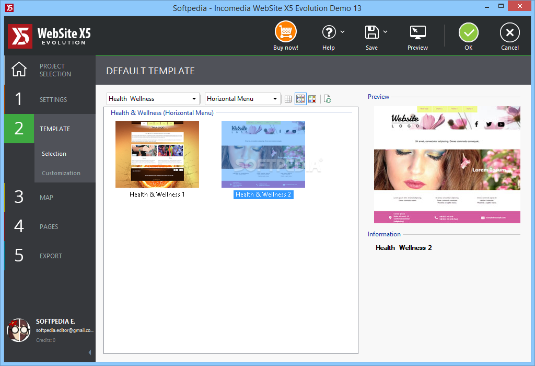Go to step 5 Export

50,256
